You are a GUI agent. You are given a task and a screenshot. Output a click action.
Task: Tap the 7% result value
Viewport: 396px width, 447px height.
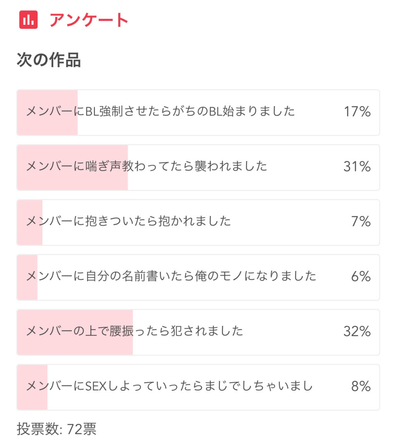361,221
